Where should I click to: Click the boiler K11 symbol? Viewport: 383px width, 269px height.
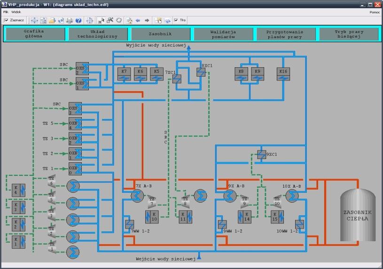pyautogui.click(x=186, y=217)
